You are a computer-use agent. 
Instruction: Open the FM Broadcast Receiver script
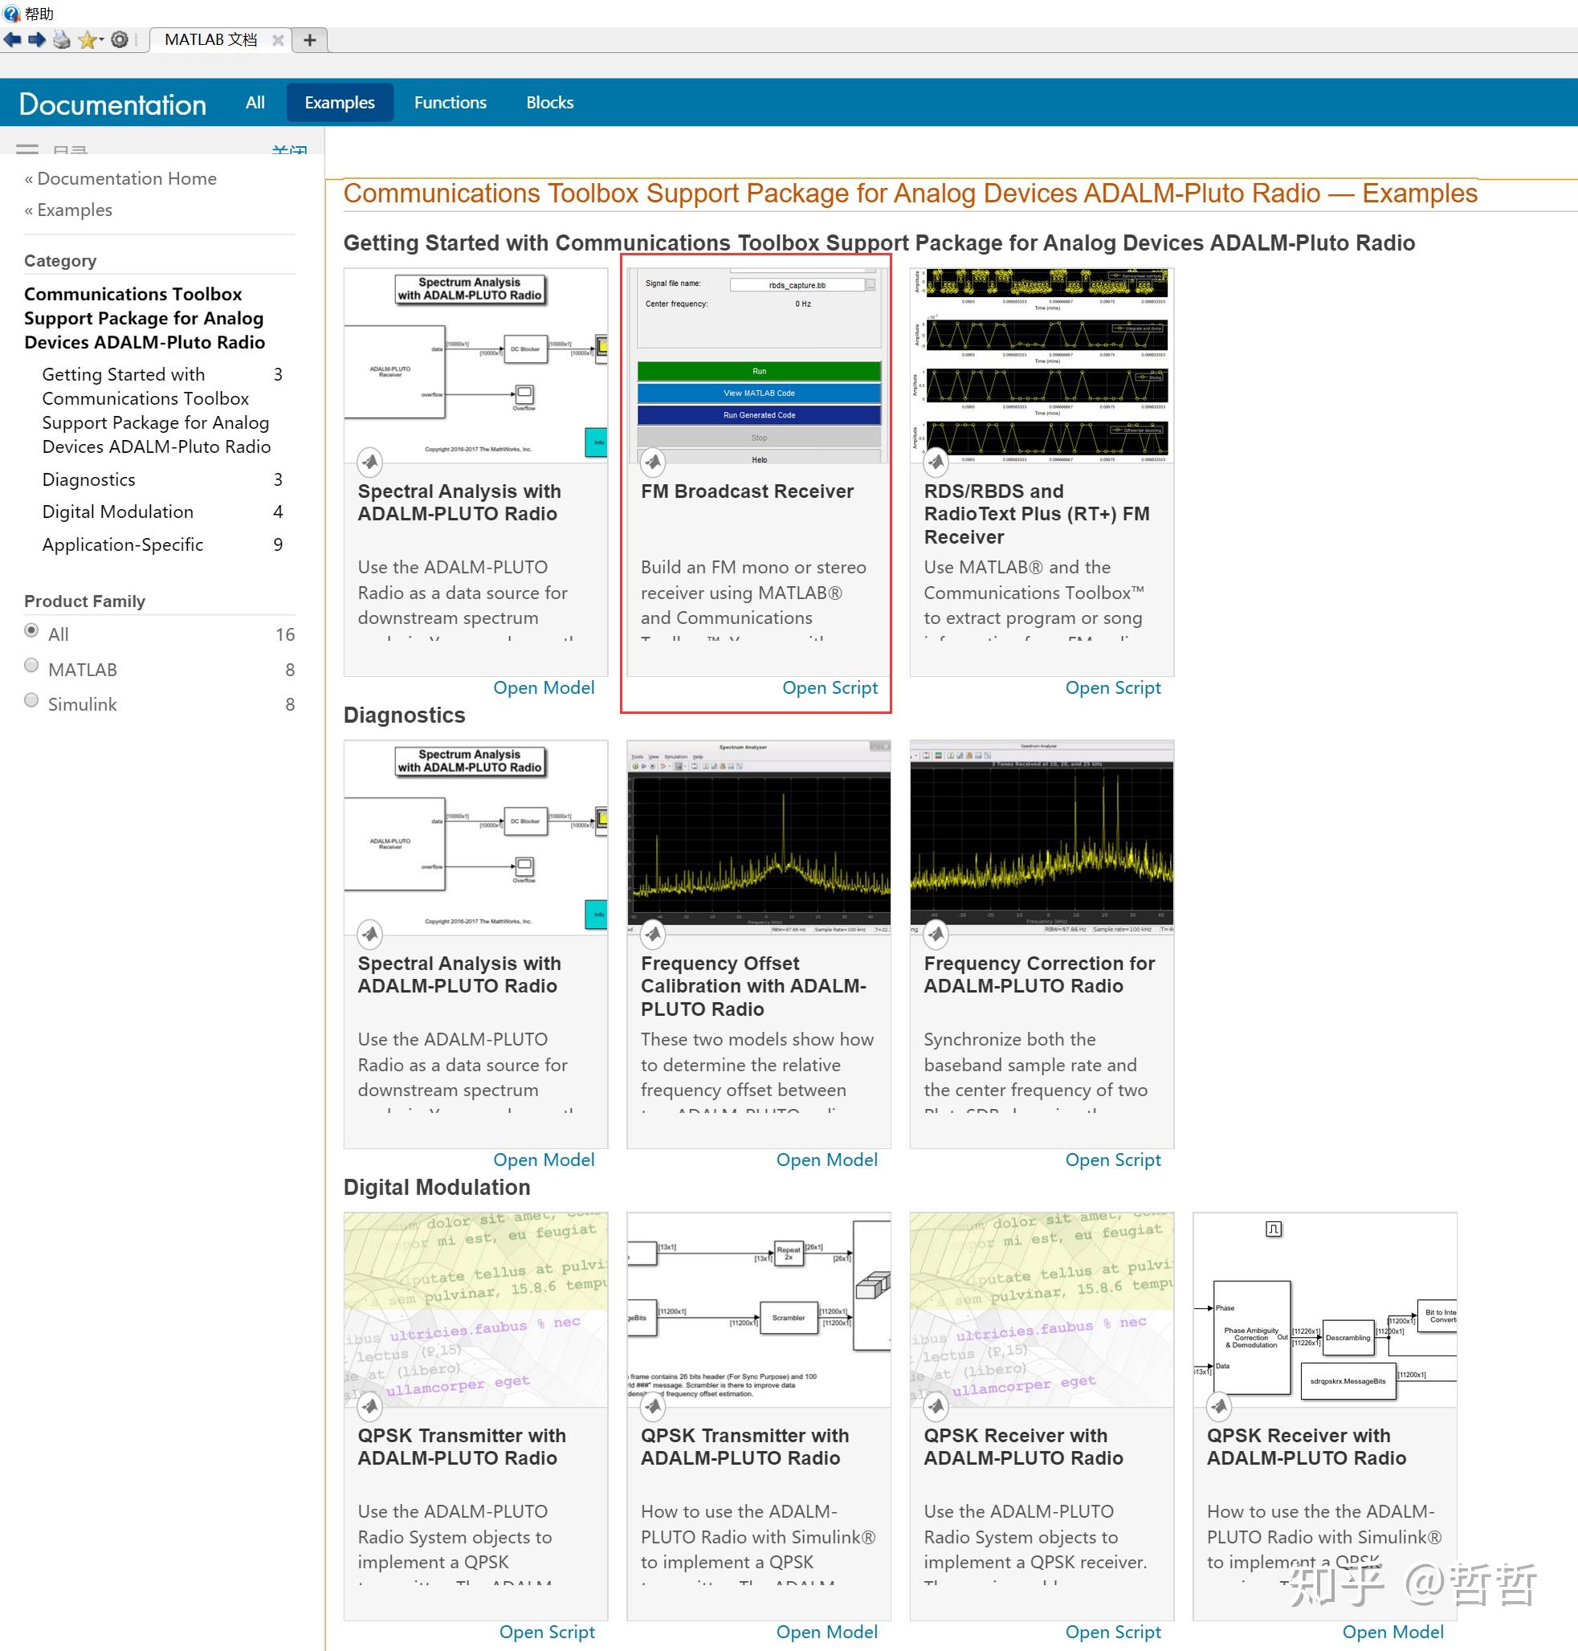(829, 687)
